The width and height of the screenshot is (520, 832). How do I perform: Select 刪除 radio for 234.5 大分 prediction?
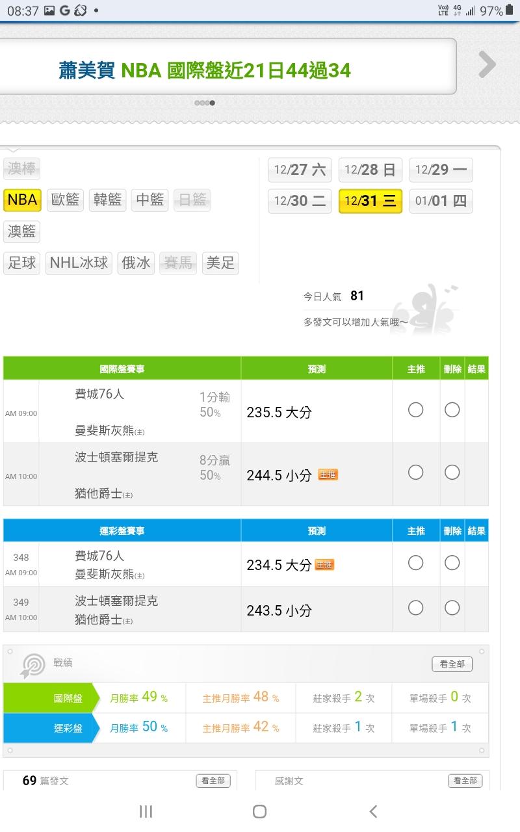coord(452,563)
